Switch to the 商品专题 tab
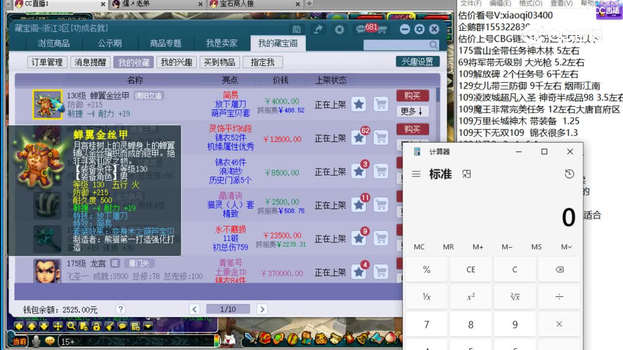623x350 pixels. click(x=166, y=43)
